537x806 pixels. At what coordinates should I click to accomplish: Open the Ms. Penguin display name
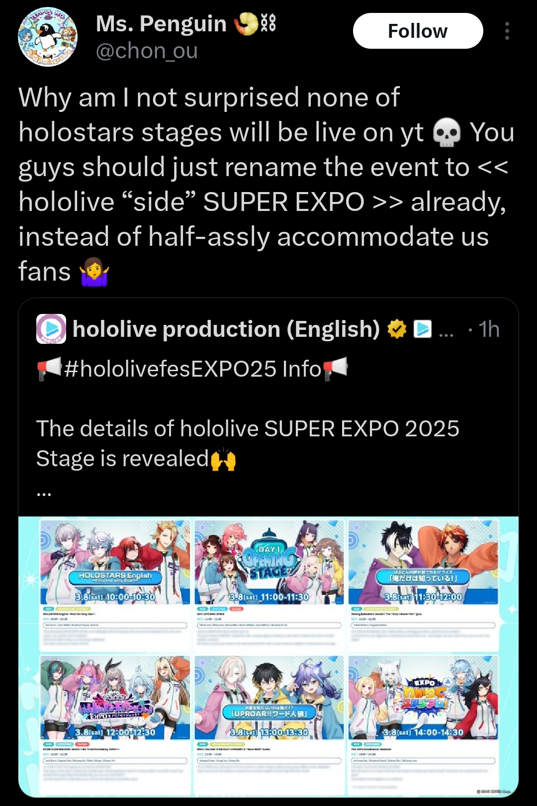(161, 24)
